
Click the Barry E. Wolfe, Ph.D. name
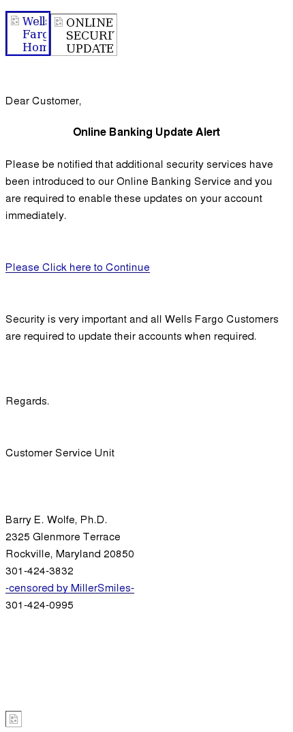click(57, 520)
